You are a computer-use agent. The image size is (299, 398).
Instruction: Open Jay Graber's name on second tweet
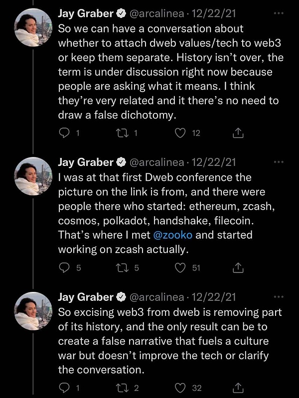pyautogui.click(x=86, y=162)
